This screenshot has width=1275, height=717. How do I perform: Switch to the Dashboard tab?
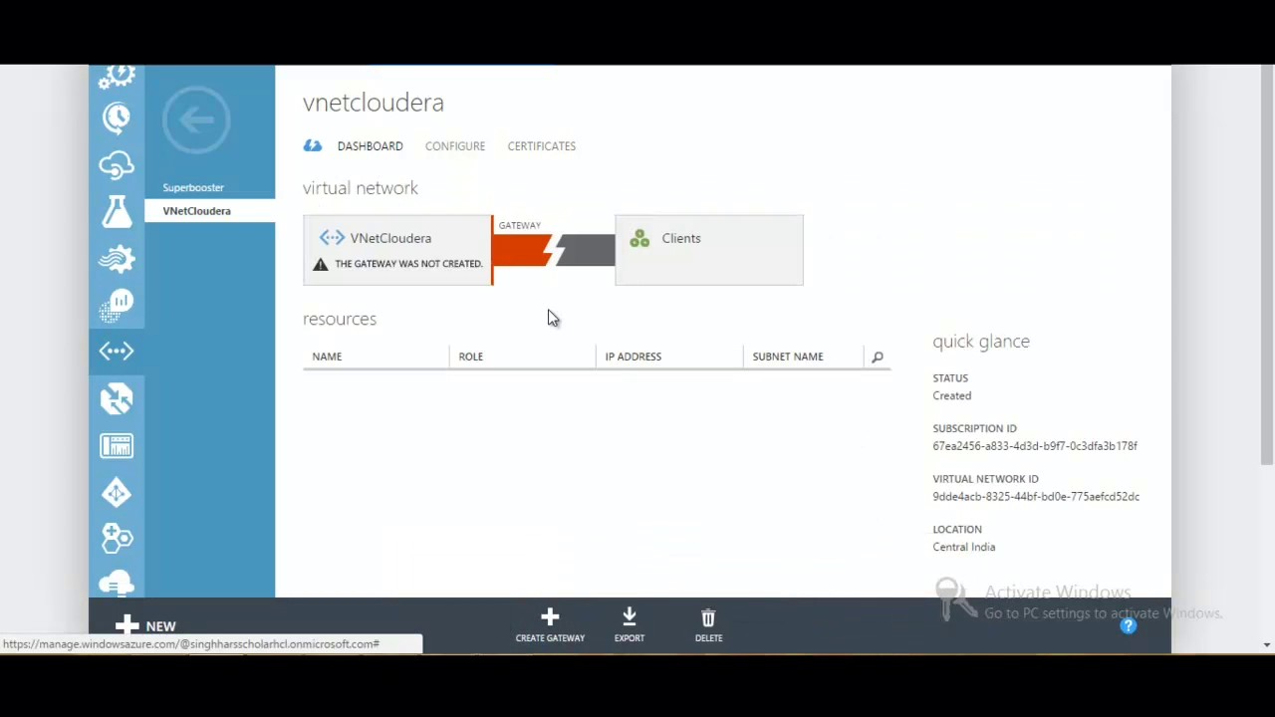(370, 145)
